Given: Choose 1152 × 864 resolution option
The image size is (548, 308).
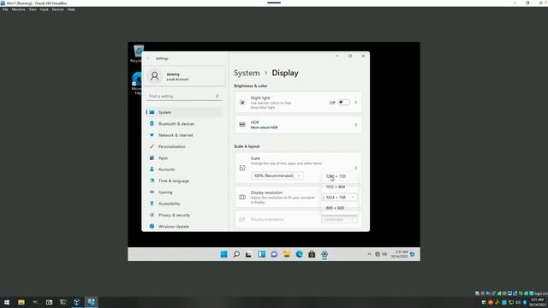Looking at the screenshot, I should tap(340, 187).
